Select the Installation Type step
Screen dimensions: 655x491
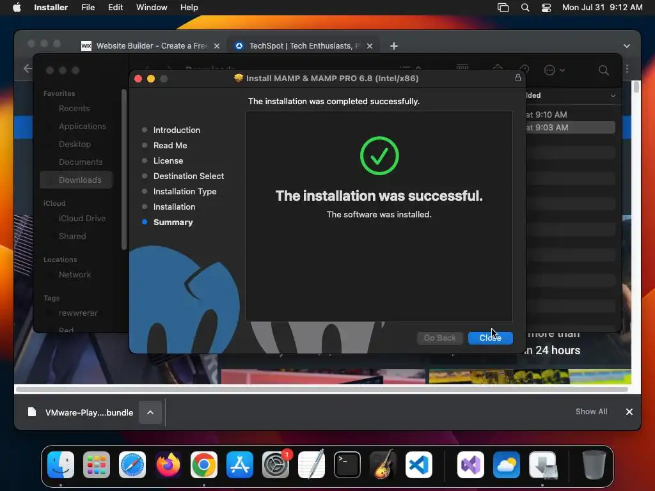coord(184,191)
